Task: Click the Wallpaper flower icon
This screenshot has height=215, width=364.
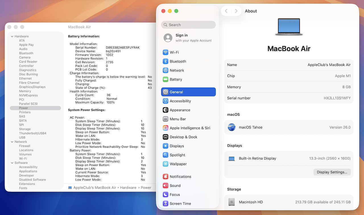Action: pos(166,164)
